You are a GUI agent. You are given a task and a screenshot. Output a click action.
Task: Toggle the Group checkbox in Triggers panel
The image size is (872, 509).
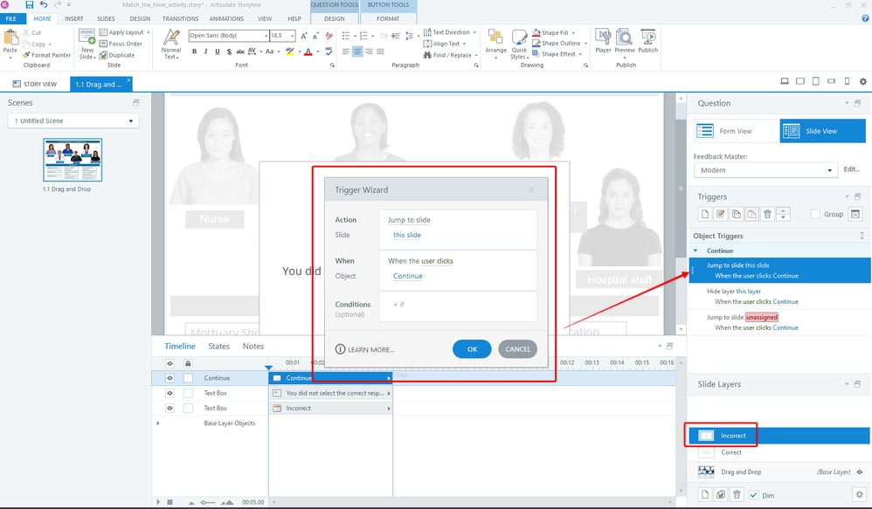click(x=815, y=214)
